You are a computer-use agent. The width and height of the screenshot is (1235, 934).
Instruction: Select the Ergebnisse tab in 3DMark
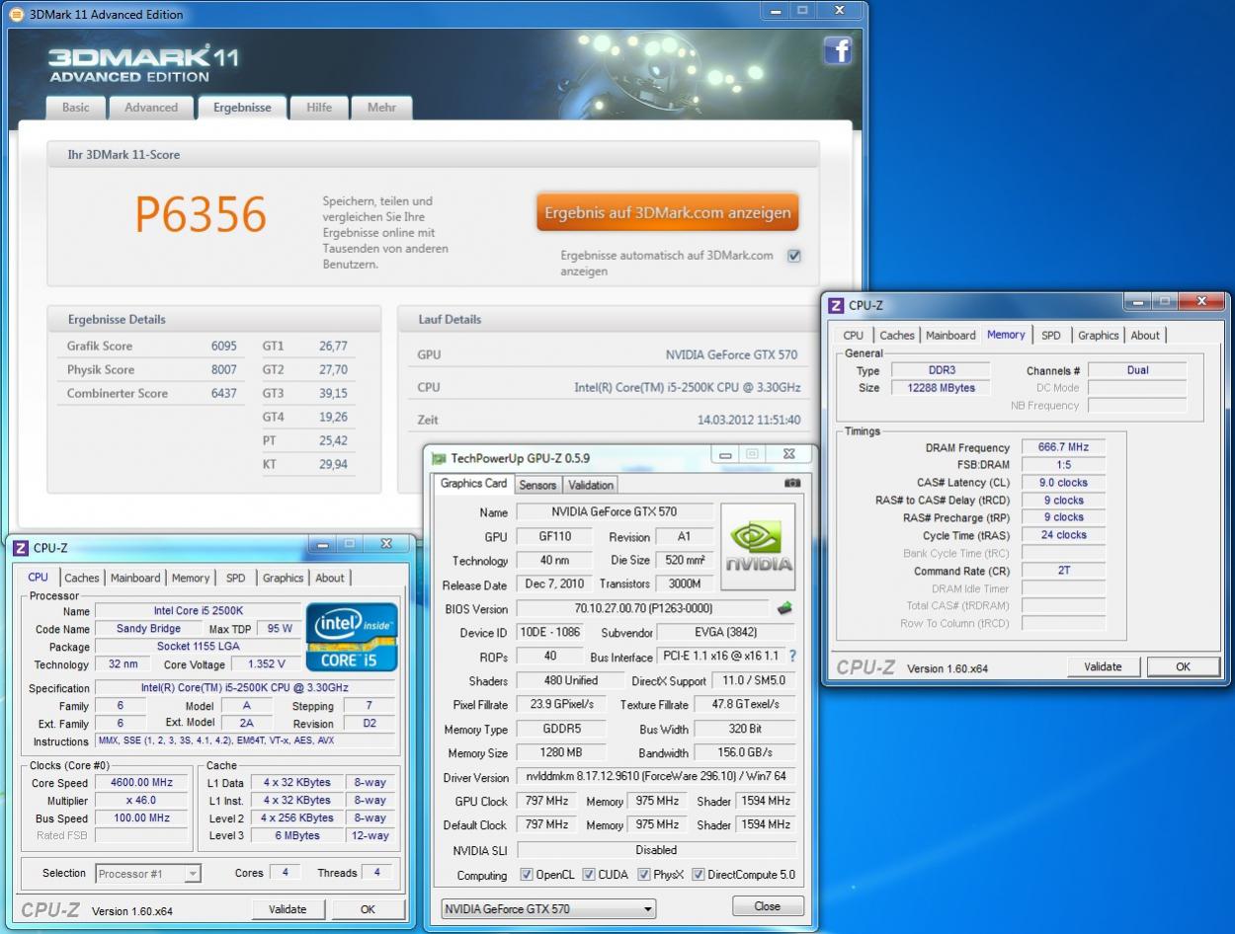pyautogui.click(x=242, y=108)
